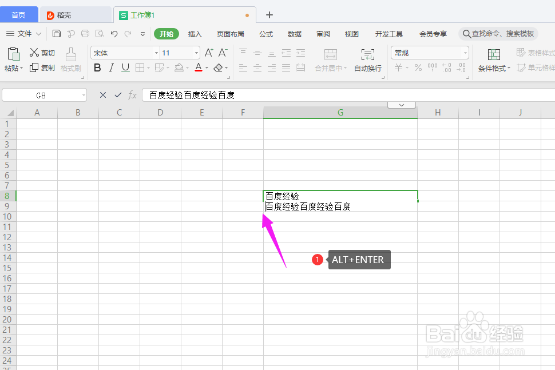
Task: Increase indent icon
Action: point(300,53)
